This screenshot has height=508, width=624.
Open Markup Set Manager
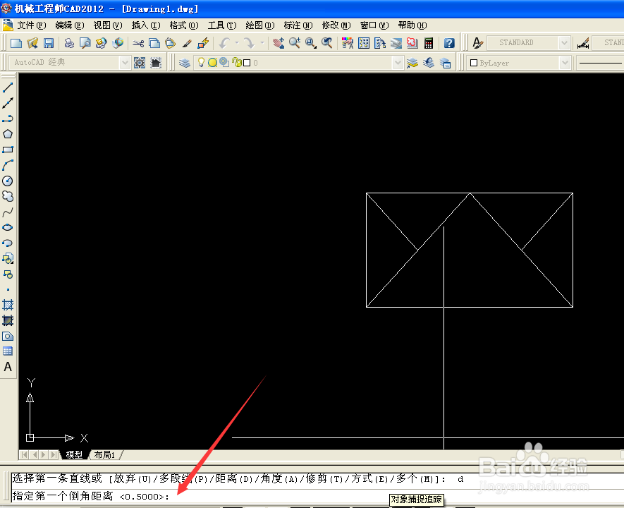412,43
